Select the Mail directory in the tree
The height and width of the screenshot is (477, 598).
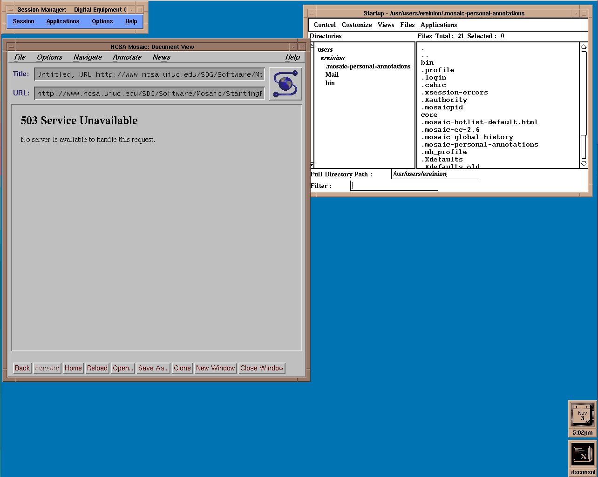(332, 74)
